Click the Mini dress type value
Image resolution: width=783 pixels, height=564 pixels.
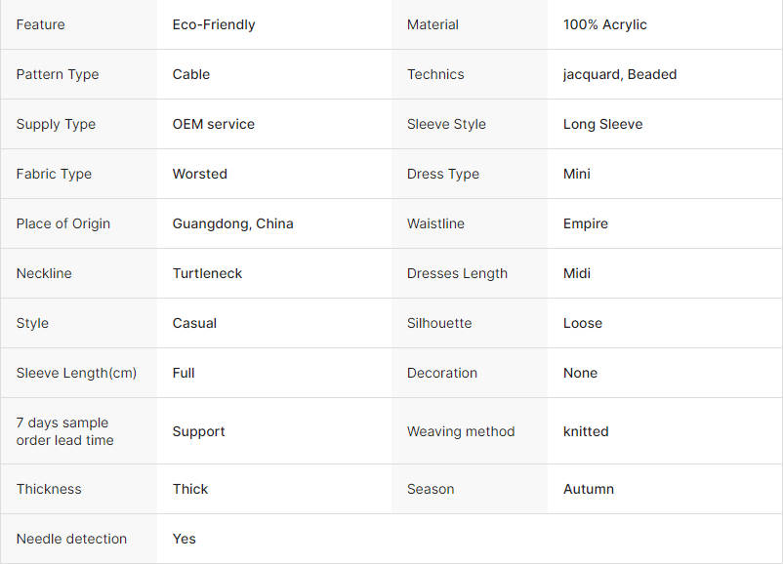point(577,175)
